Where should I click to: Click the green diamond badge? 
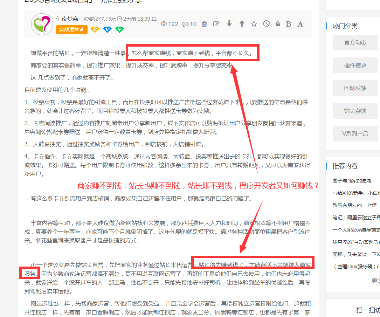click(120, 29)
